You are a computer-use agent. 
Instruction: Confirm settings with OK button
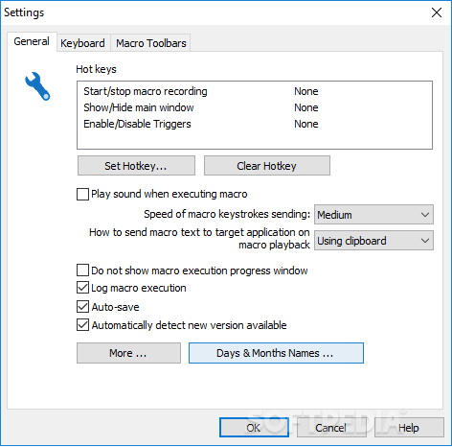[x=254, y=428]
